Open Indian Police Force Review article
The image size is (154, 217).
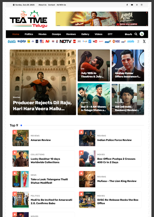click(x=114, y=140)
